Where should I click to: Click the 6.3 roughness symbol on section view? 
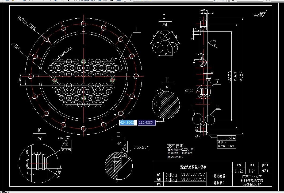[212, 43]
